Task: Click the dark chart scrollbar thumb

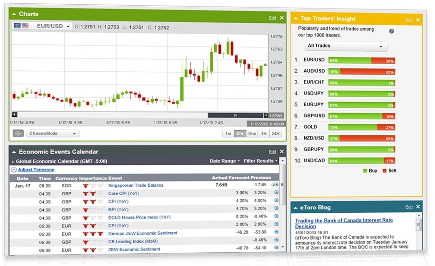Action: click(235, 115)
